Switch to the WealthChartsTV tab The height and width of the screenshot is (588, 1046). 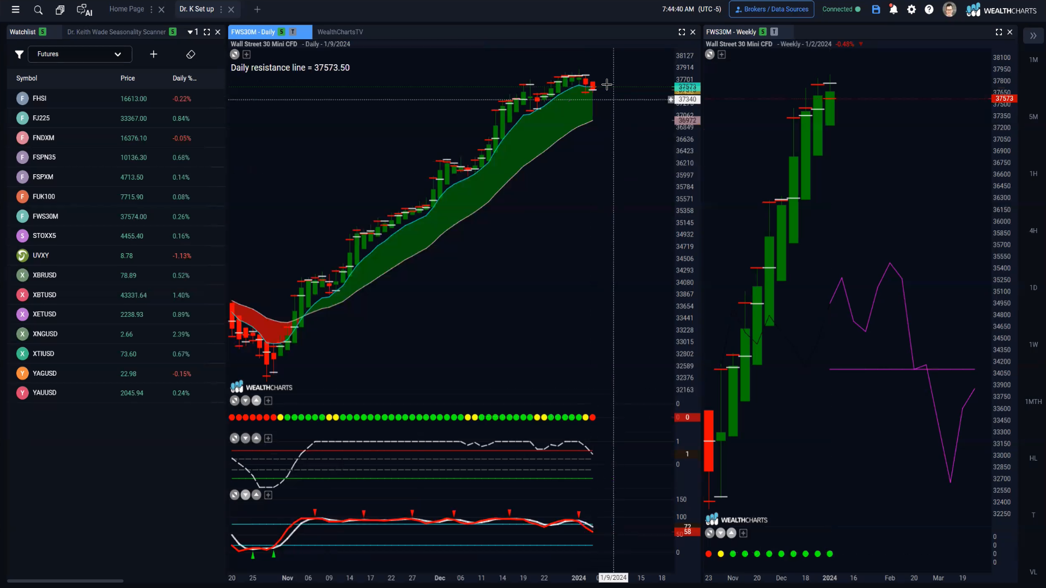340,32
